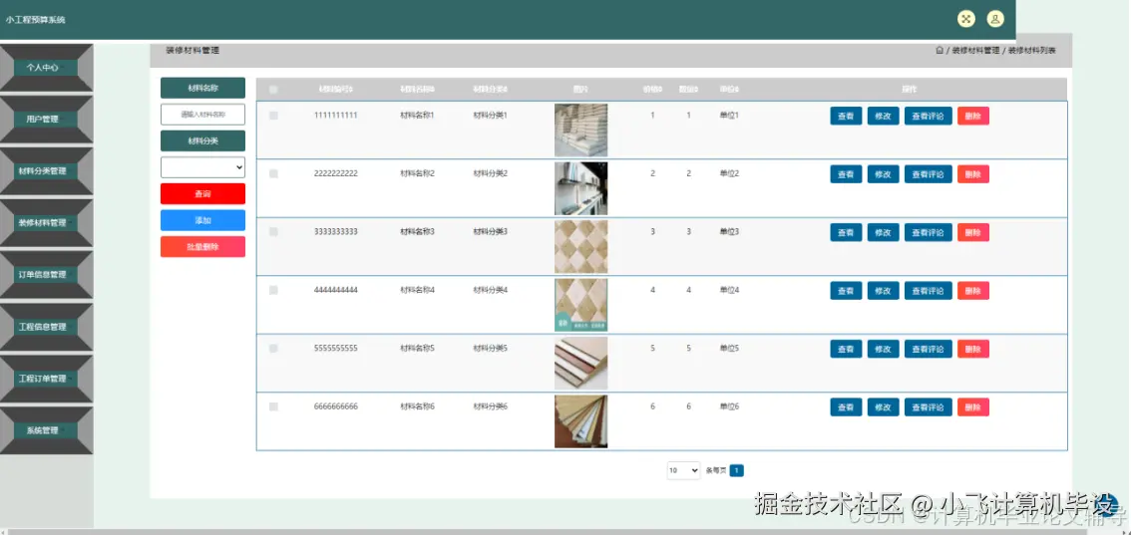The height and width of the screenshot is (535, 1131).
Task: Toggle the select-all checkbox in table header
Action: [x=273, y=90]
